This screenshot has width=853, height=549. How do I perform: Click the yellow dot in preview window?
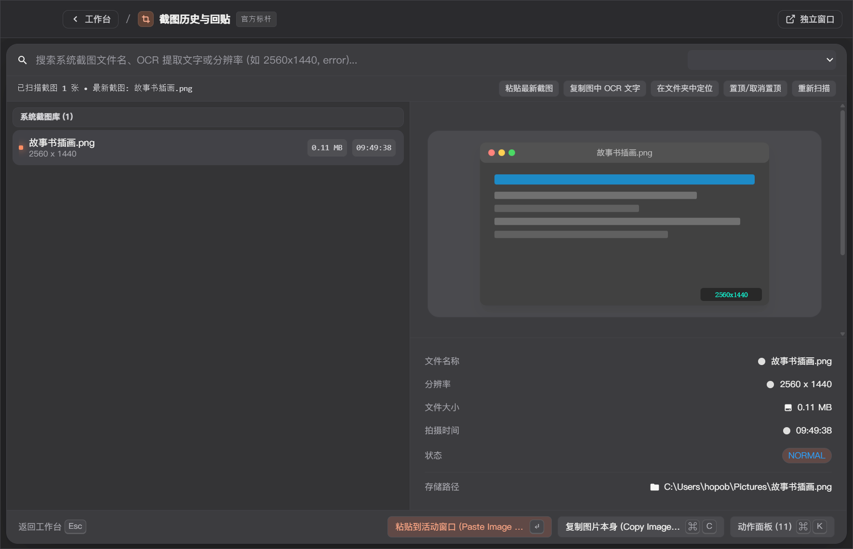point(502,153)
